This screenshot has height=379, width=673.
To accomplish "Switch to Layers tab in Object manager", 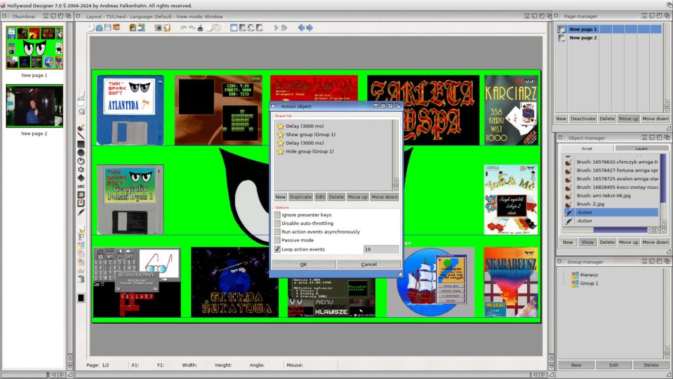I will click(x=641, y=148).
